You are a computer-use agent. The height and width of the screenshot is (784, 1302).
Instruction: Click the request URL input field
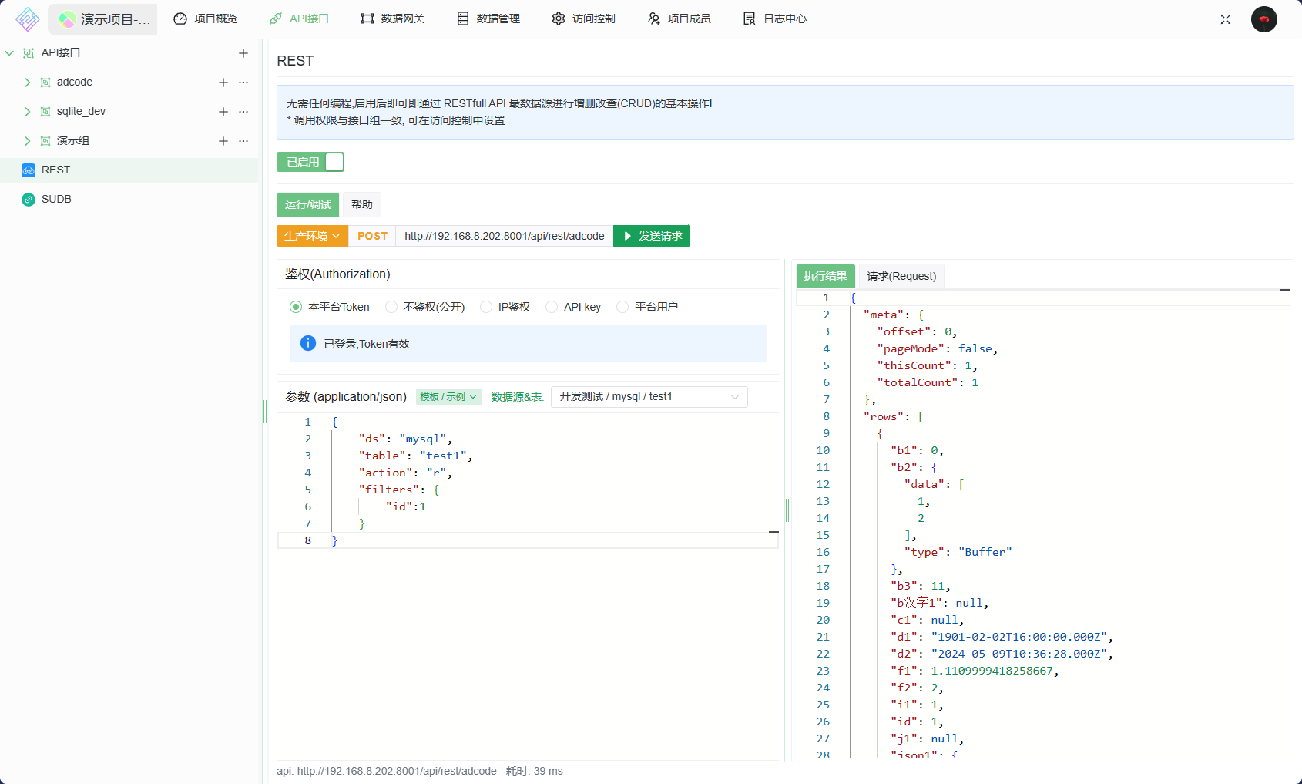click(x=504, y=236)
